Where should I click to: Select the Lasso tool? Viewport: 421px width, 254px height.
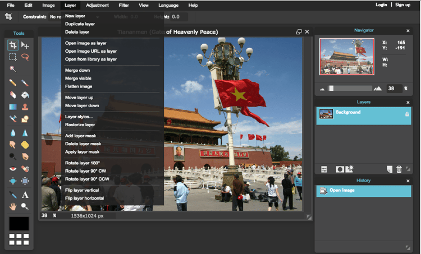click(x=25, y=57)
